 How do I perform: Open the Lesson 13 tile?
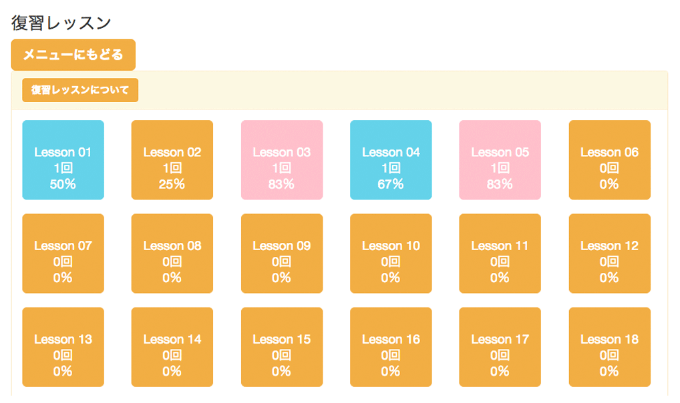[x=63, y=347]
